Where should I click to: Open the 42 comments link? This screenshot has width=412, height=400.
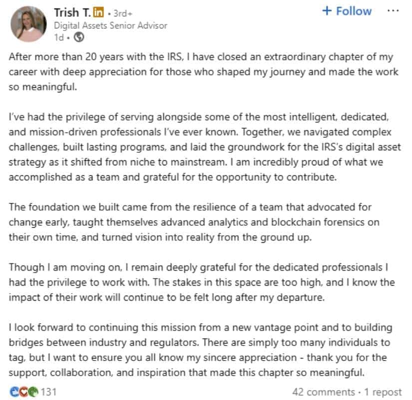coord(324,392)
